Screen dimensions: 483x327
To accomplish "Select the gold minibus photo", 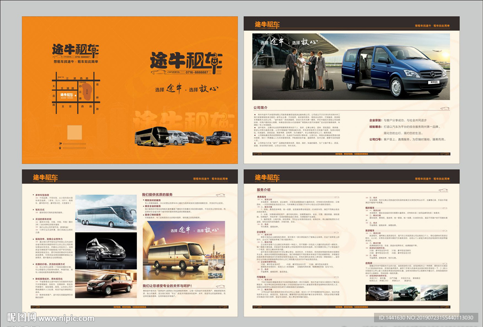I will [184, 250].
